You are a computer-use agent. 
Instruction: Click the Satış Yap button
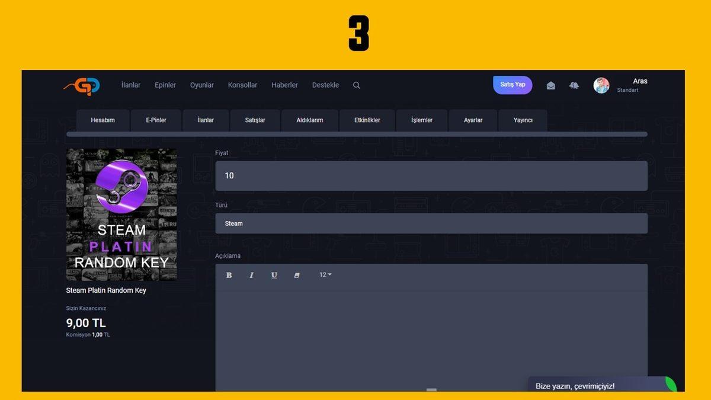(512, 84)
